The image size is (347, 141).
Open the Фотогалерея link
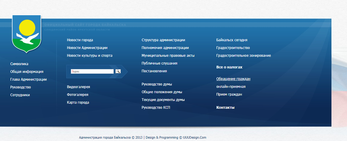pyautogui.click(x=77, y=95)
